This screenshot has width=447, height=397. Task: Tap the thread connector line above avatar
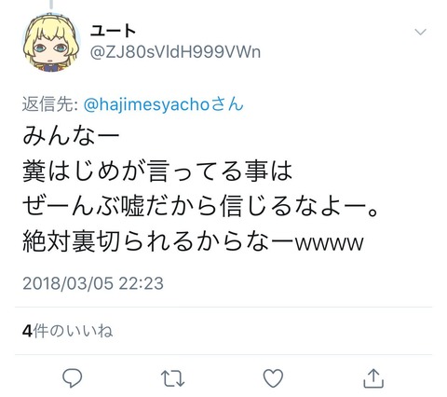tap(51, 5)
